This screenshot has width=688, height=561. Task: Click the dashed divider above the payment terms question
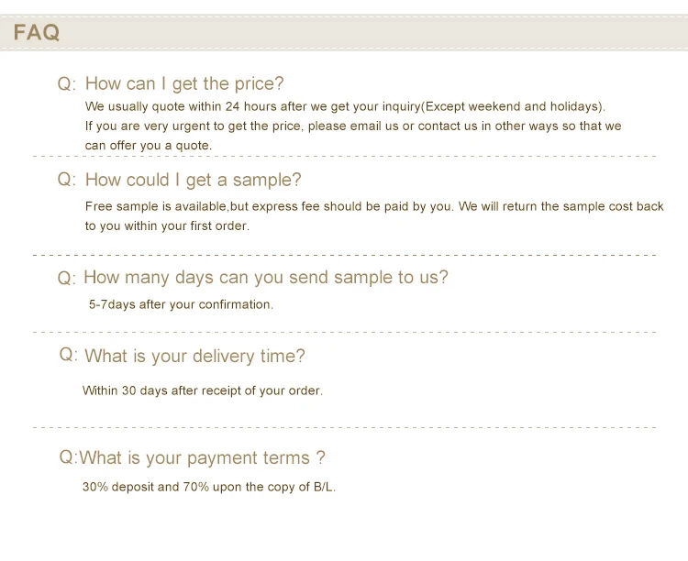[344, 427]
